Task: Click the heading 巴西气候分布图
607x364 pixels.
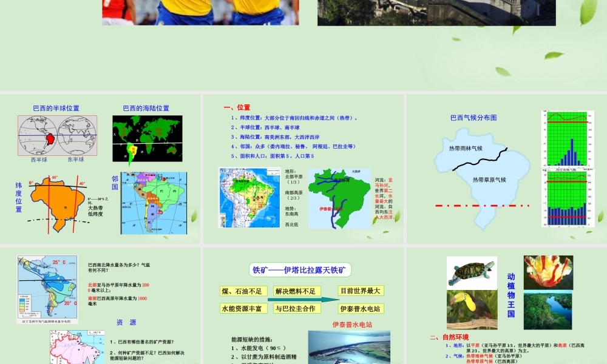Action: (473, 118)
